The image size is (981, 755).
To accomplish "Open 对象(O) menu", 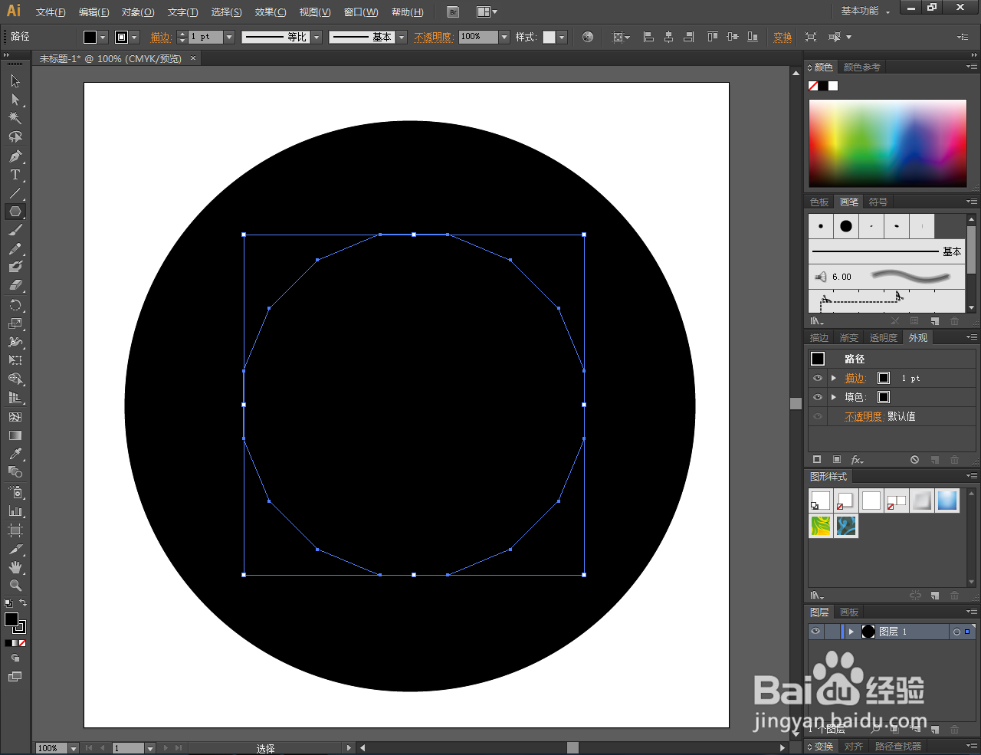I will (138, 12).
